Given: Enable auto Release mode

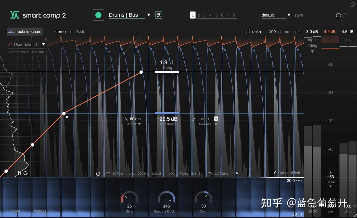Looking at the screenshot, I should [216, 118].
